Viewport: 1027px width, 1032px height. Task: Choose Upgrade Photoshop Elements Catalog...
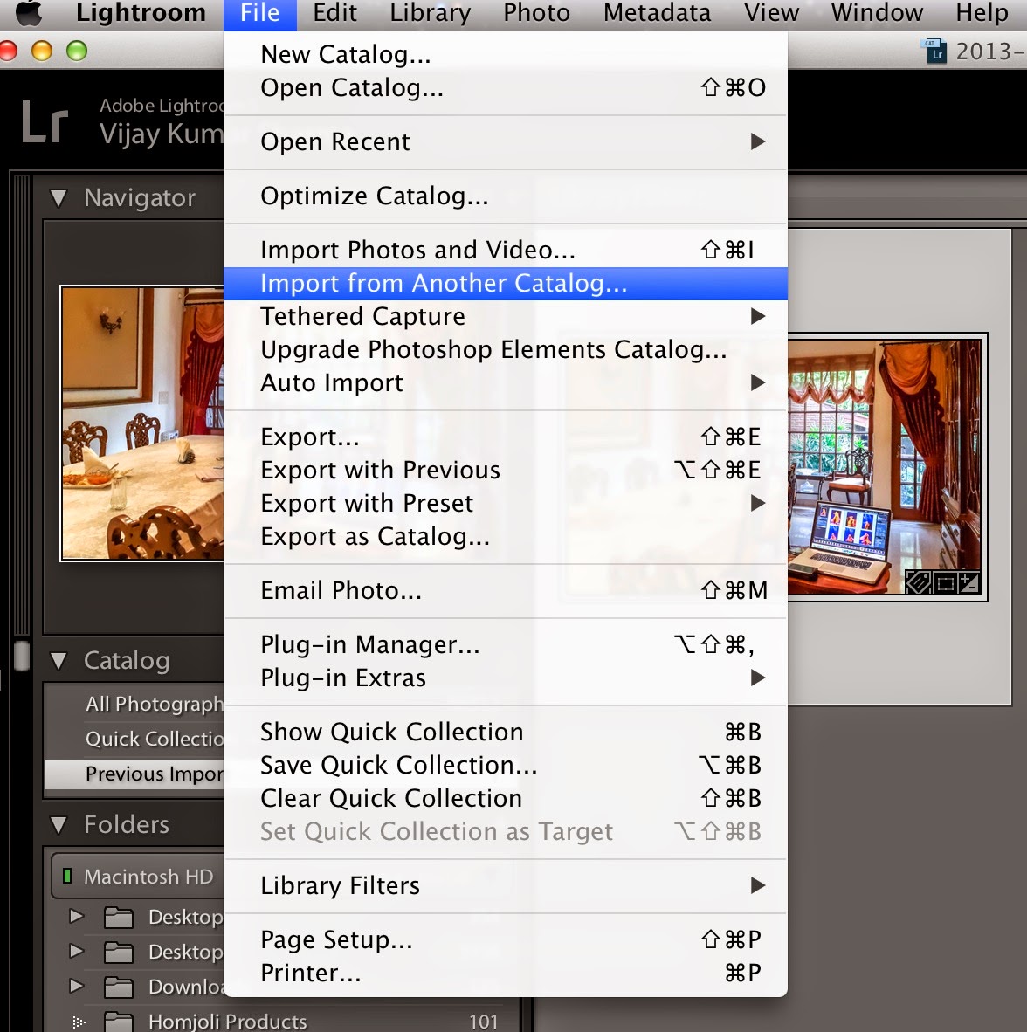(506, 349)
